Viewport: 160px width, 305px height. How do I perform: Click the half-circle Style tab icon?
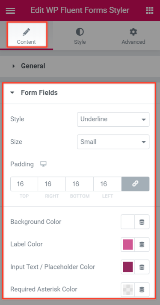coord(80,32)
